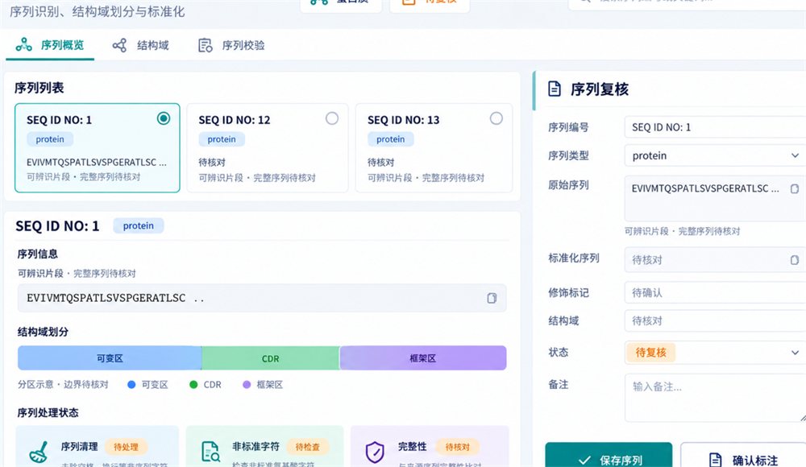Image resolution: width=806 pixels, height=467 pixels.
Task: Click the protein tag on SEQ ID NO: 13 card
Action: [391, 139]
